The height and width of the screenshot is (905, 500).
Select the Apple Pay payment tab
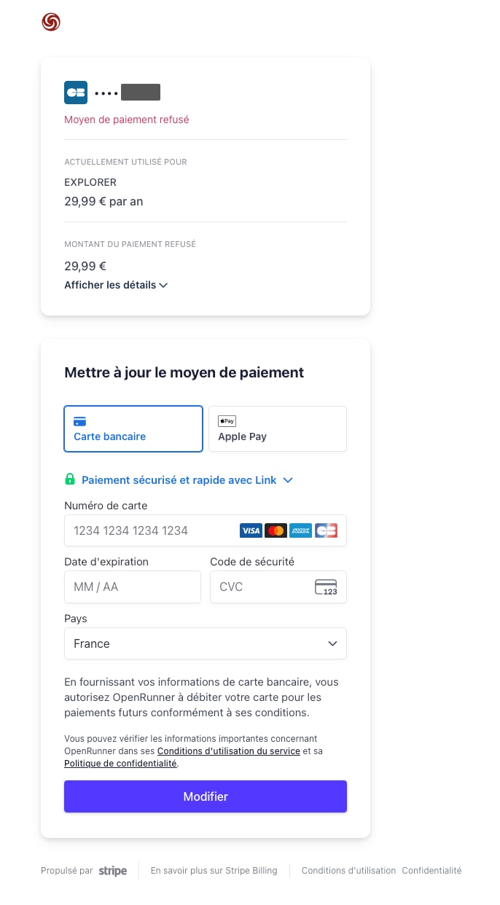click(278, 429)
